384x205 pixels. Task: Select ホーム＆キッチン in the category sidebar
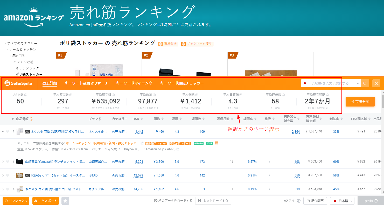(23, 50)
